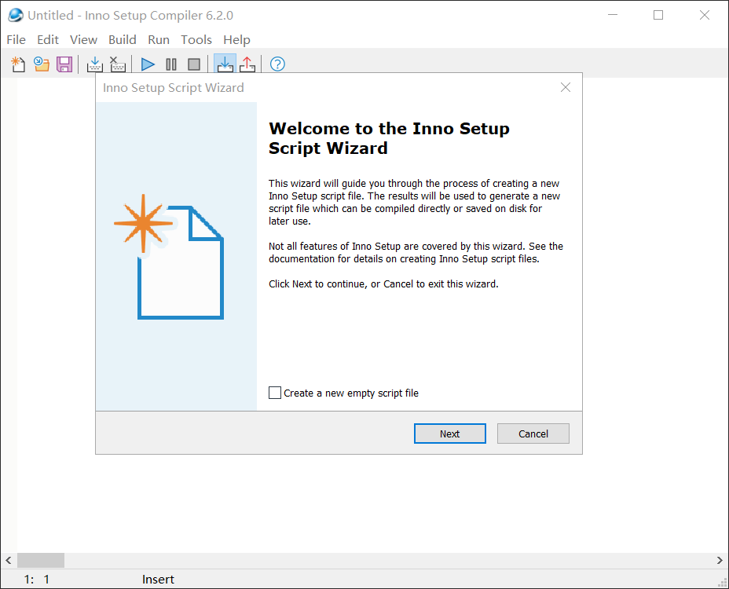Open the Tools menu
Image resolution: width=729 pixels, height=589 pixels.
196,40
